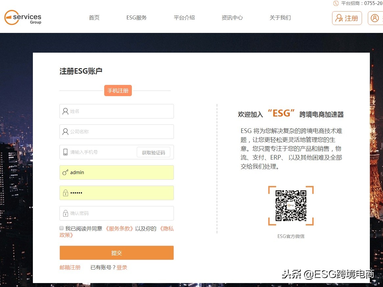Open the 资讯中心 navigation menu item
383x287 pixels.
pyautogui.click(x=232, y=18)
